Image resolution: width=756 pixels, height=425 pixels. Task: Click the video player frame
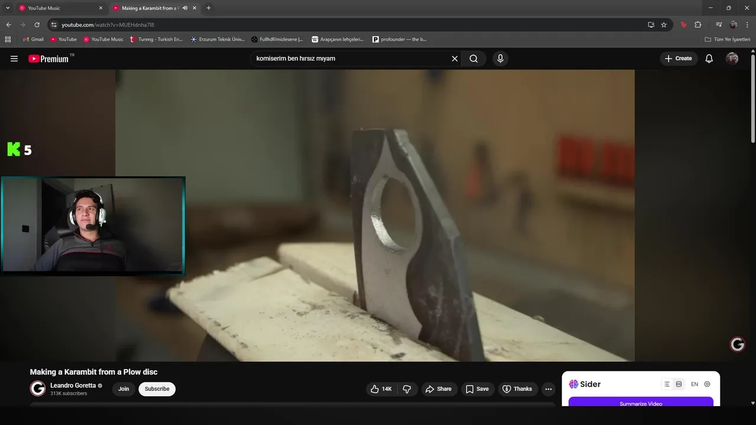(375, 215)
